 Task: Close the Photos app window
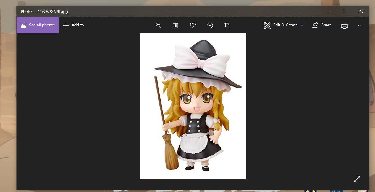[361, 11]
